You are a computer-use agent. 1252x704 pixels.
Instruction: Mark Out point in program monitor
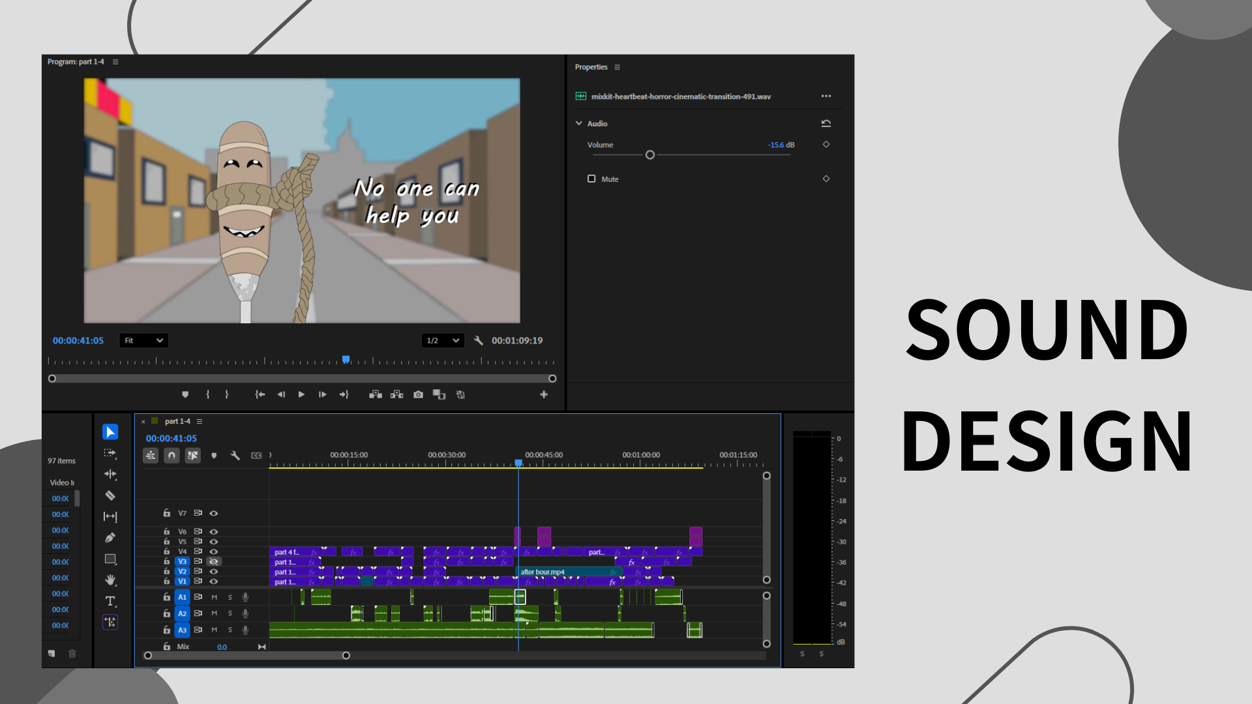click(x=227, y=395)
